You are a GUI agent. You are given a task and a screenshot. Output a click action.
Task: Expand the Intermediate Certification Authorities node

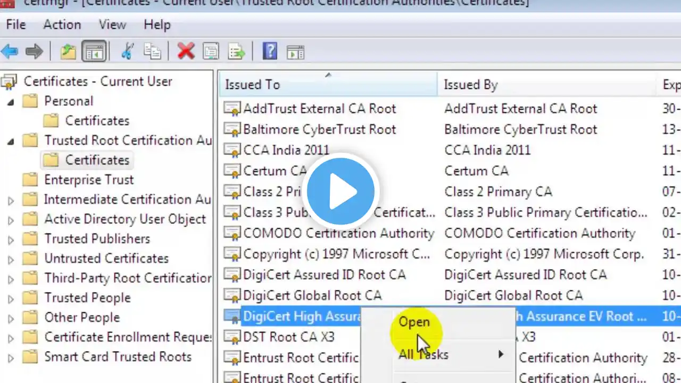coord(11,200)
